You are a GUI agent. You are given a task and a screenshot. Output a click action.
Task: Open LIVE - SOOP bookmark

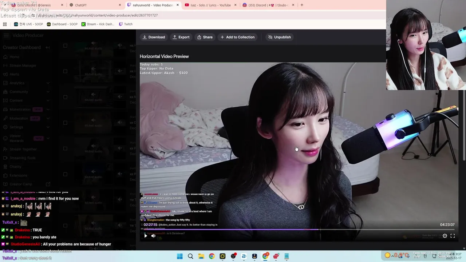click(28, 24)
